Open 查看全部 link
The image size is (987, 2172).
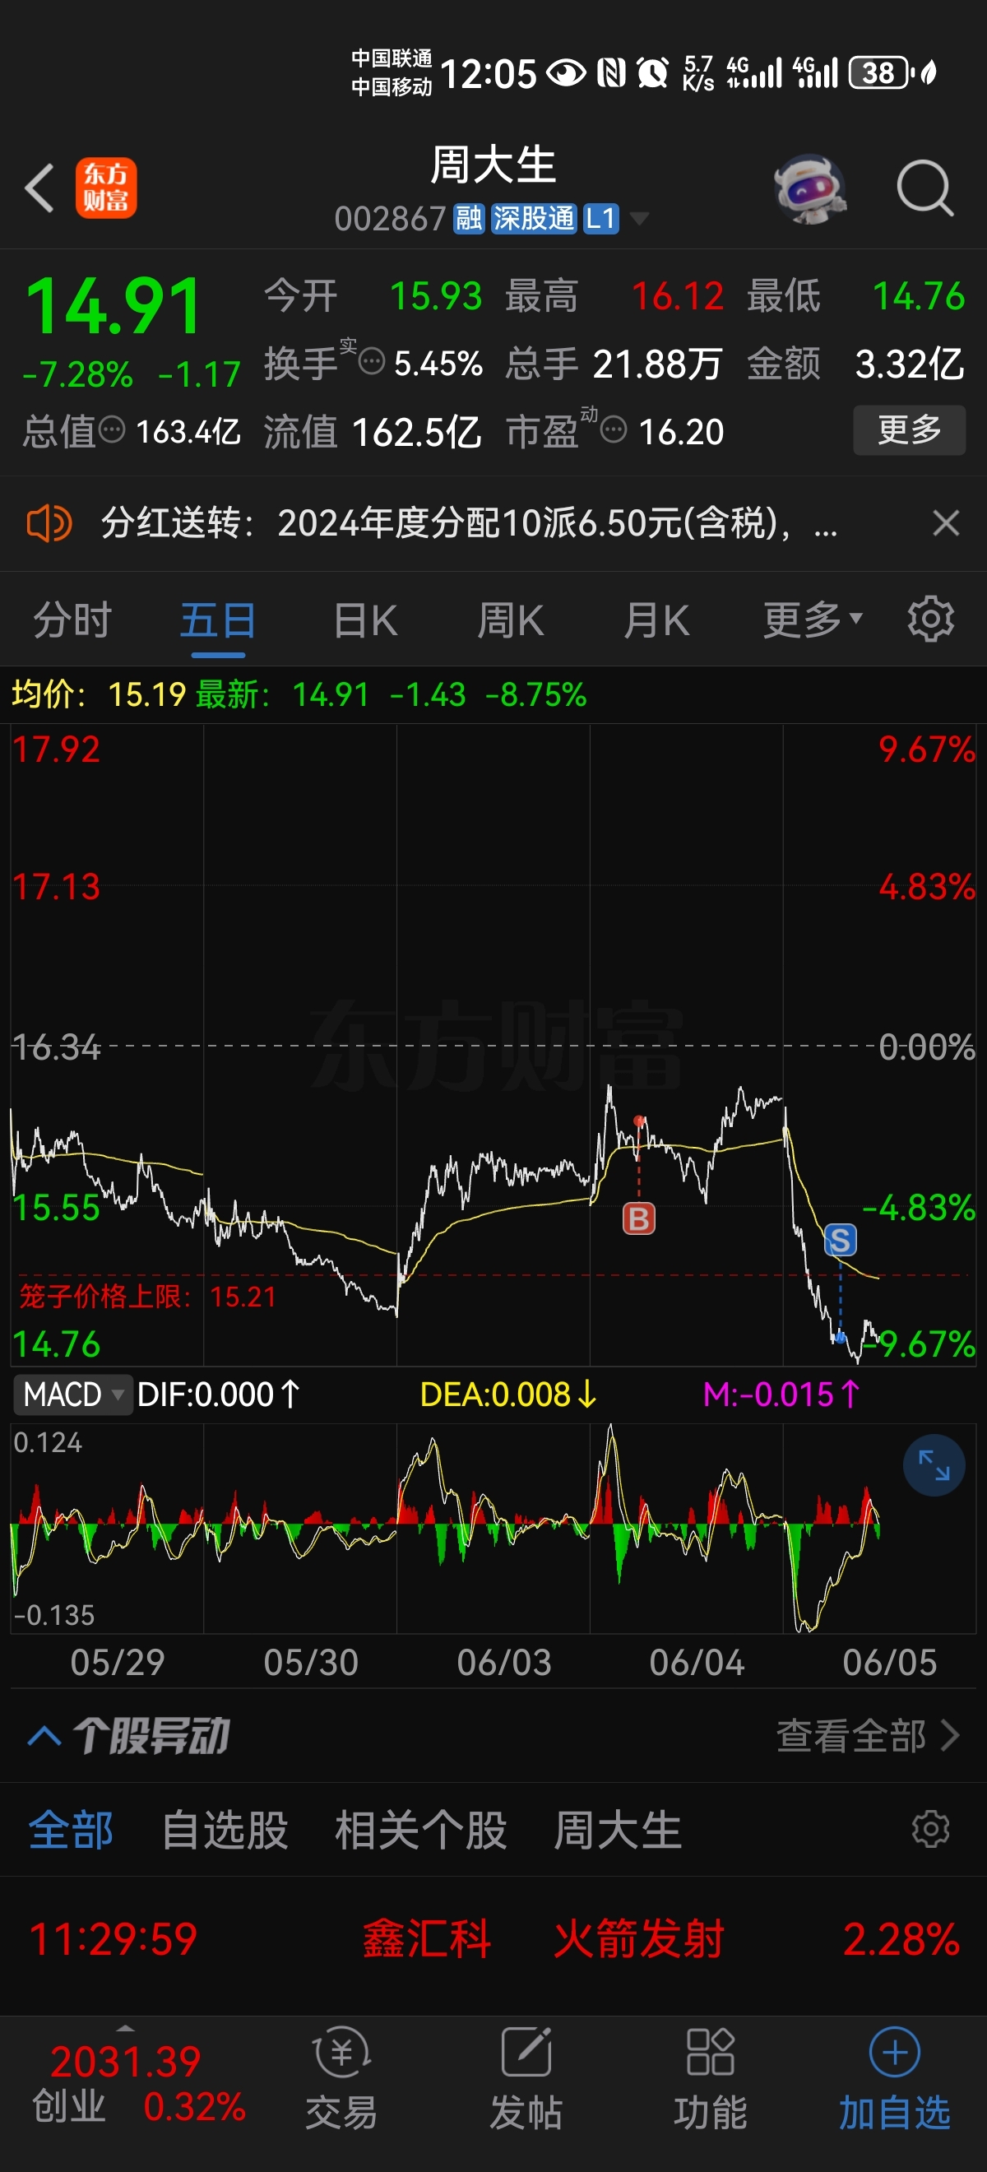[867, 1736]
